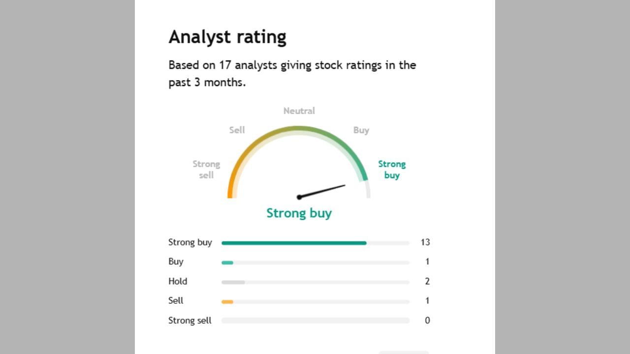The height and width of the screenshot is (354, 630).
Task: Click the "Based on 17 analysts" description text
Action: [292, 73]
